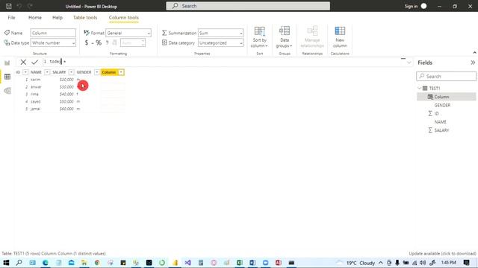The image size is (478, 268).
Task: Open the File menu
Action: tap(11, 18)
